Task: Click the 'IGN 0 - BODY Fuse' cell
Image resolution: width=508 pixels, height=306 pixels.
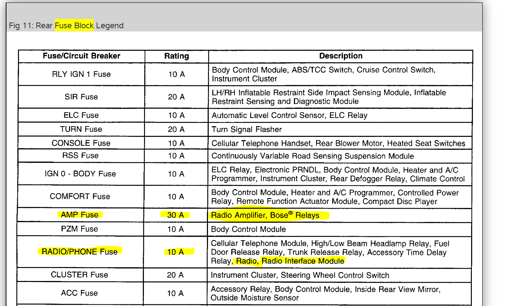Action: (x=80, y=174)
